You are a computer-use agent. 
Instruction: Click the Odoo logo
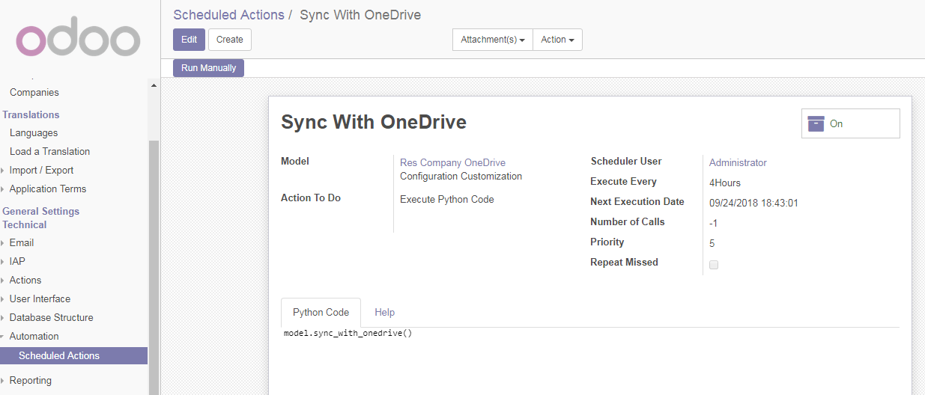pos(78,40)
